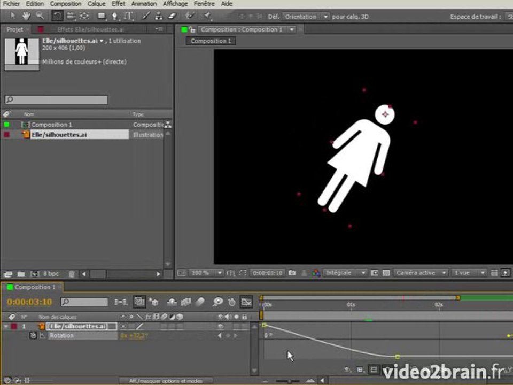Select the Clone Stamp tool
This screenshot has width=513, height=385.
pos(159,16)
